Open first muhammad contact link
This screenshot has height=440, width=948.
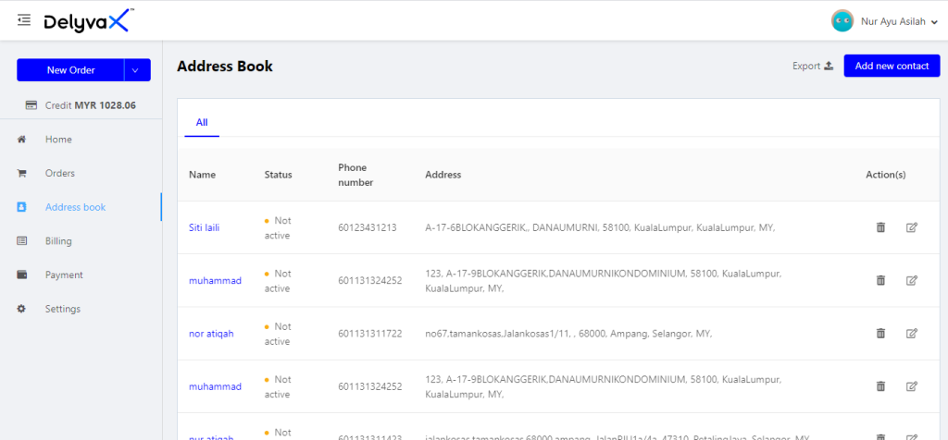click(215, 281)
